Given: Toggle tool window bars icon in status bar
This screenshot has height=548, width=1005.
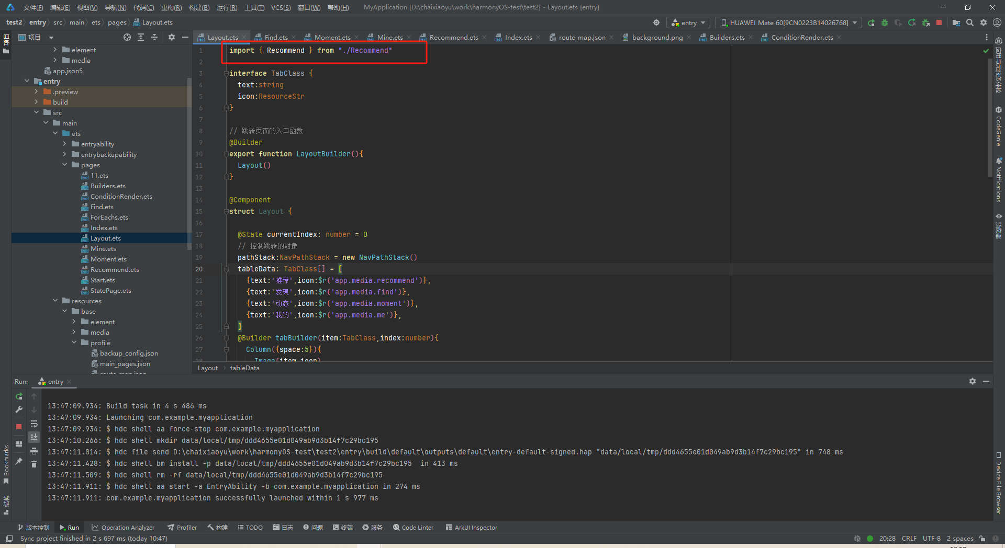Looking at the screenshot, I should pyautogui.click(x=9, y=538).
